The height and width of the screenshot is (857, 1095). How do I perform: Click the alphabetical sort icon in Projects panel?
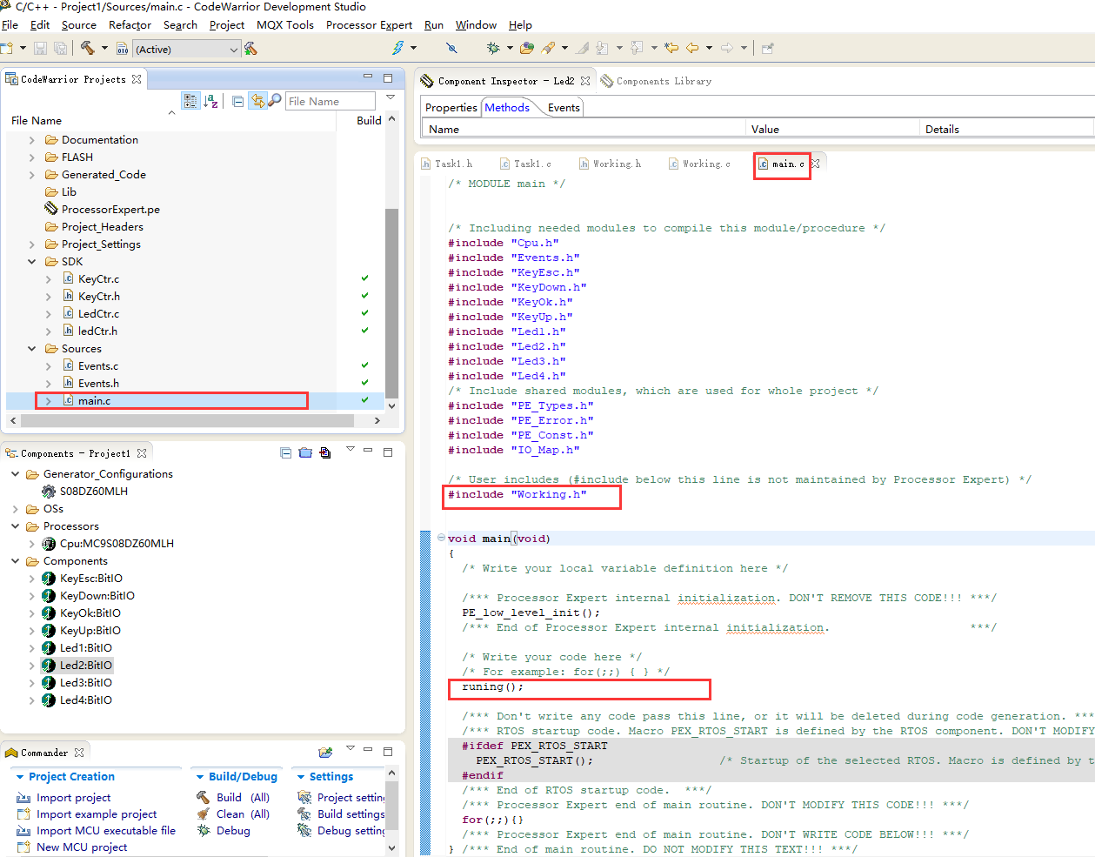point(210,101)
